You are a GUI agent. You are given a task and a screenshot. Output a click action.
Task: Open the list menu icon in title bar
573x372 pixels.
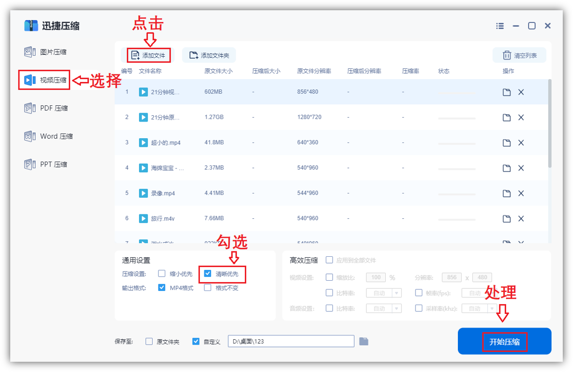pos(500,26)
